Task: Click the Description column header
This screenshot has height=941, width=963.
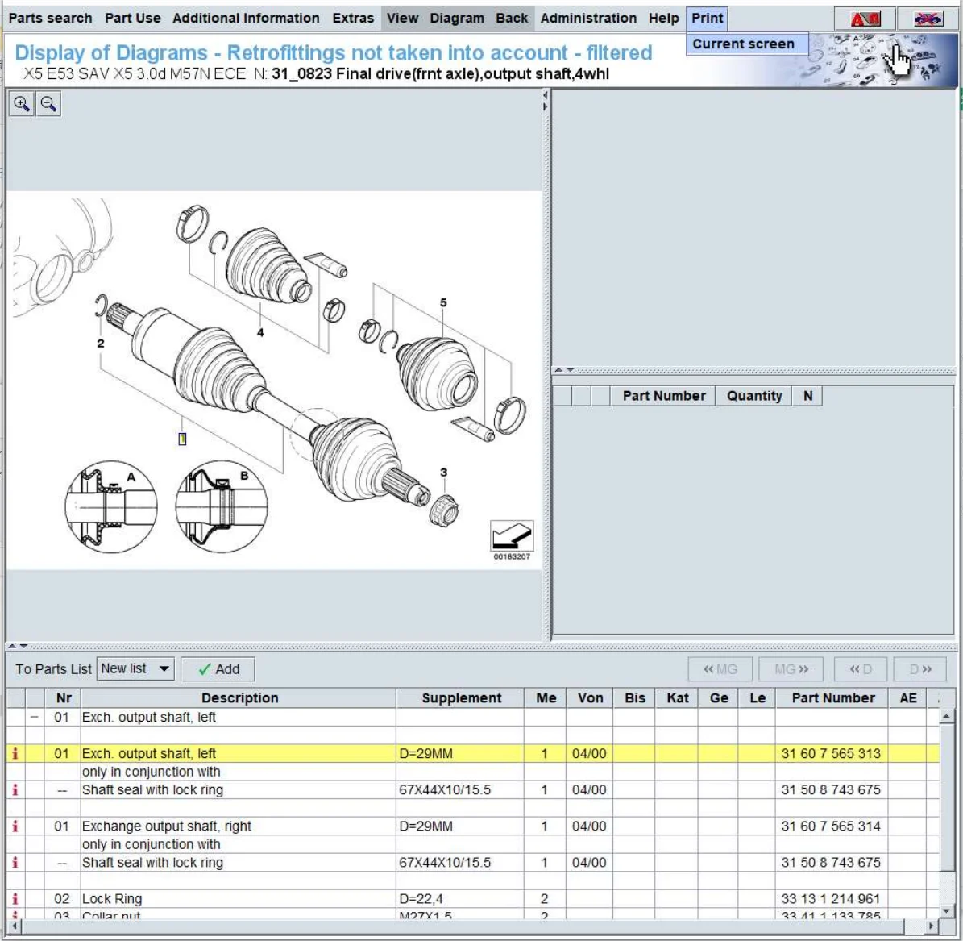Action: (x=239, y=698)
